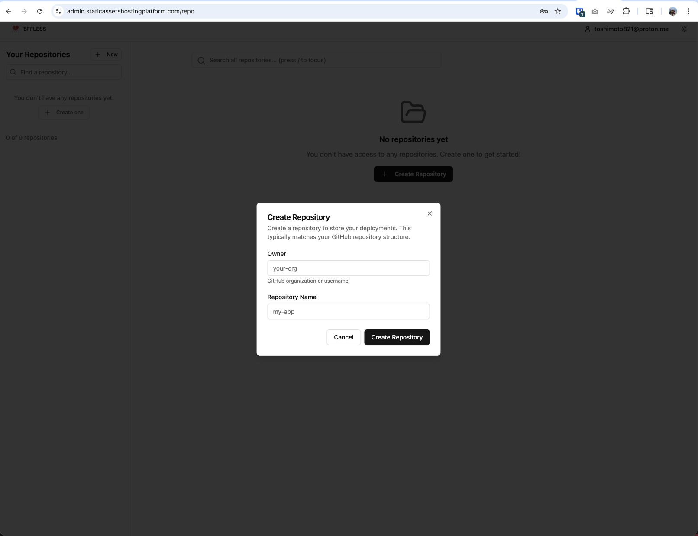Click the BFFLESS logo icon
This screenshot has height=536, width=698.
[16, 29]
